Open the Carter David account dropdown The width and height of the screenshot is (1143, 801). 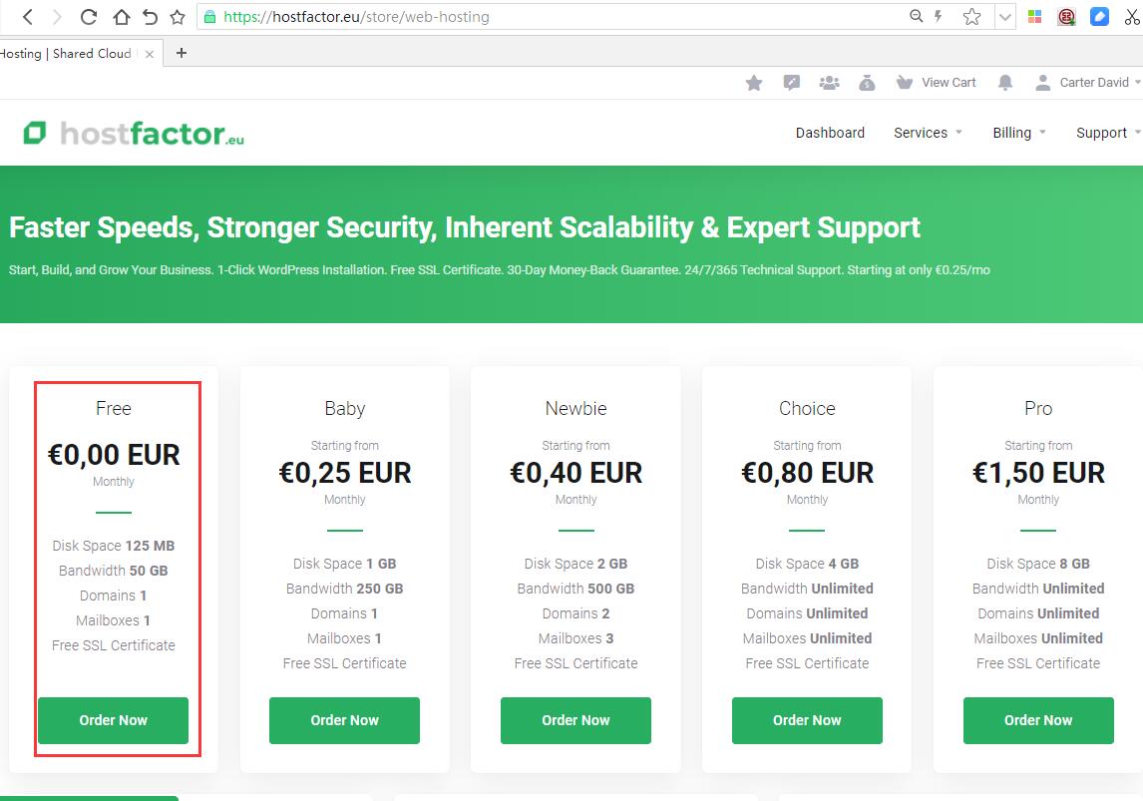[1088, 83]
